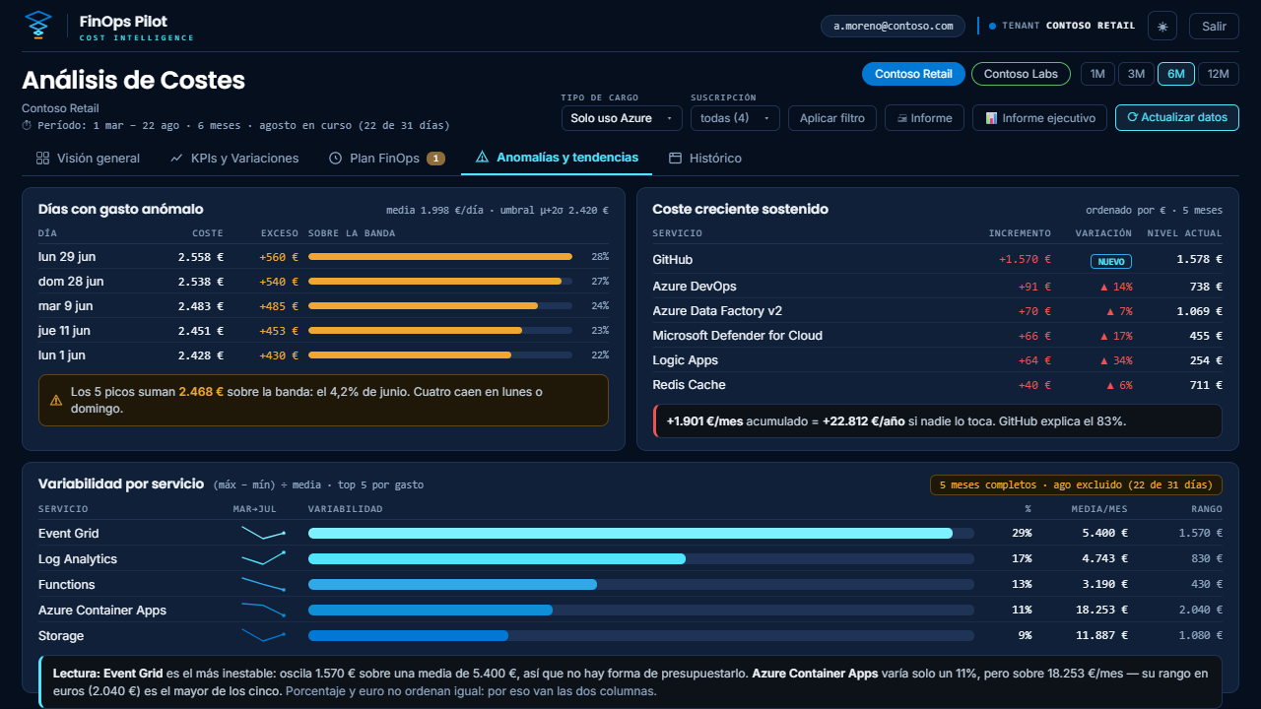Click the excess bar for dom 28 jun
1261x709 pixels.
tap(440, 282)
